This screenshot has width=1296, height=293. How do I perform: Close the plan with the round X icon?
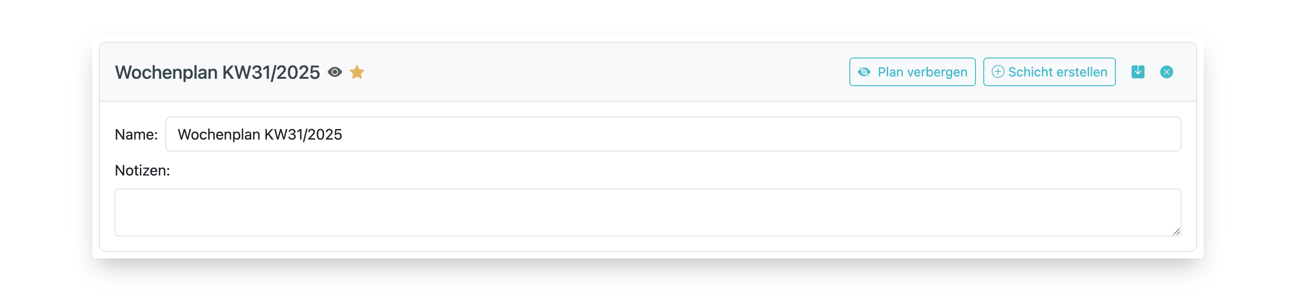(1166, 72)
